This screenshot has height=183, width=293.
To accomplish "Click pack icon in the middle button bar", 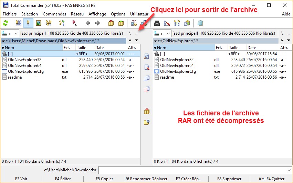I will (147, 112).
